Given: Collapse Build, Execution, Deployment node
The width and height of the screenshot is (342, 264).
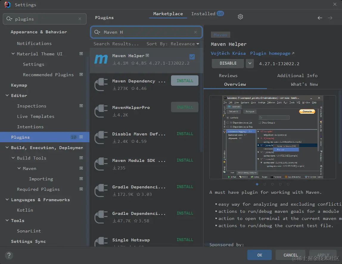Looking at the screenshot, I should (7, 147).
